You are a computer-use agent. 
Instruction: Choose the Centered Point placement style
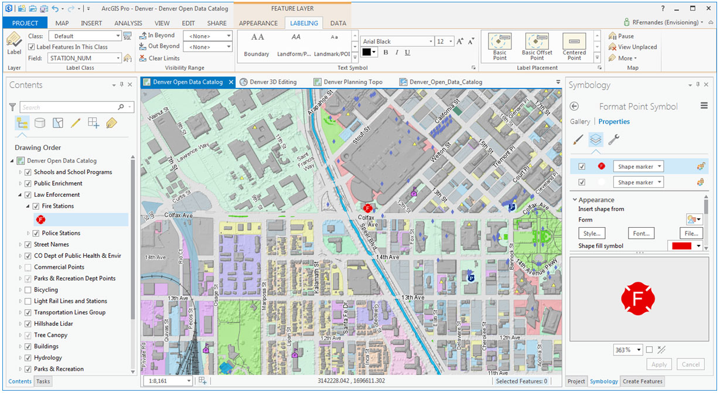pyautogui.click(x=574, y=46)
